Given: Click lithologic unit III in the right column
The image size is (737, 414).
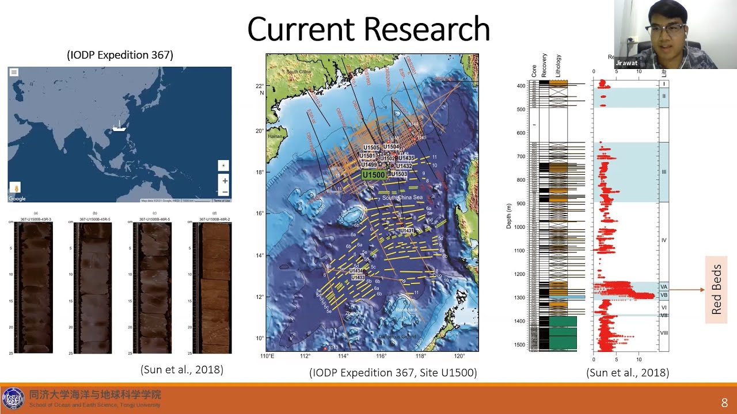Looking at the screenshot, I should [663, 172].
